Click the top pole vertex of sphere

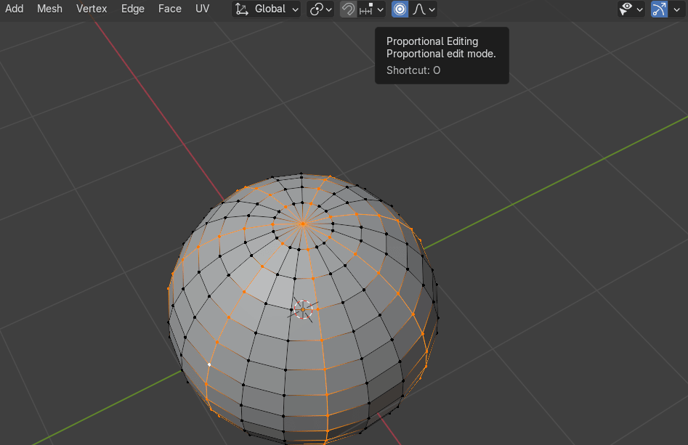click(303, 224)
